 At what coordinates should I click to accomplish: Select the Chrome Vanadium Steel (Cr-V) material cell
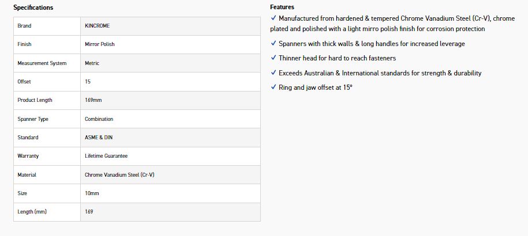pos(119,174)
